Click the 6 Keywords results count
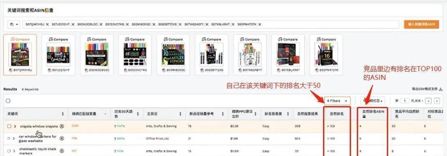The height and width of the screenshot is (156, 447). [30, 89]
